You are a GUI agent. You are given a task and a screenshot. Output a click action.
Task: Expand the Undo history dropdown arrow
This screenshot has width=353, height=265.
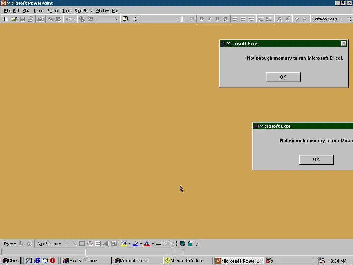[x=74, y=19]
